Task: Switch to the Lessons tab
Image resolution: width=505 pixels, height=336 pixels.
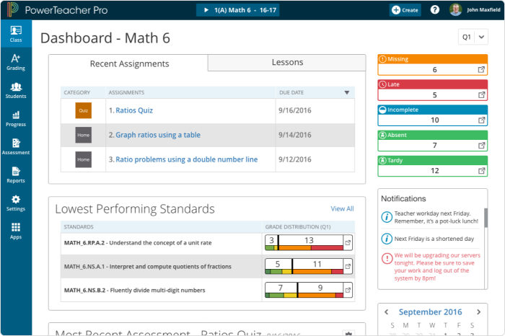Action: tap(287, 63)
